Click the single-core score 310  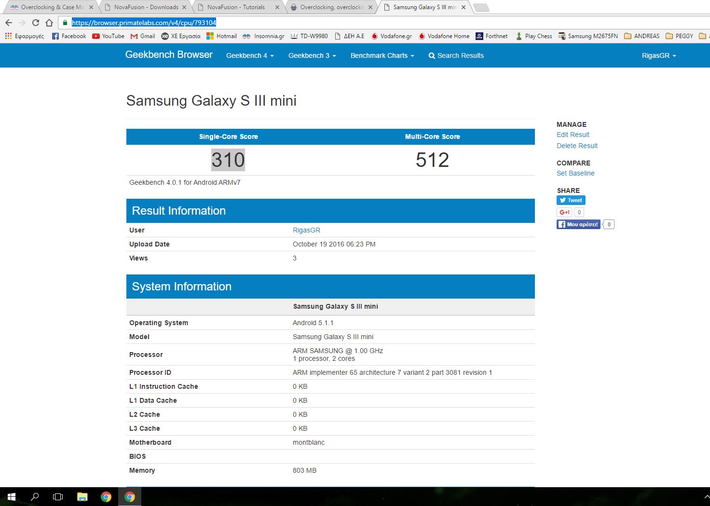coord(228,160)
